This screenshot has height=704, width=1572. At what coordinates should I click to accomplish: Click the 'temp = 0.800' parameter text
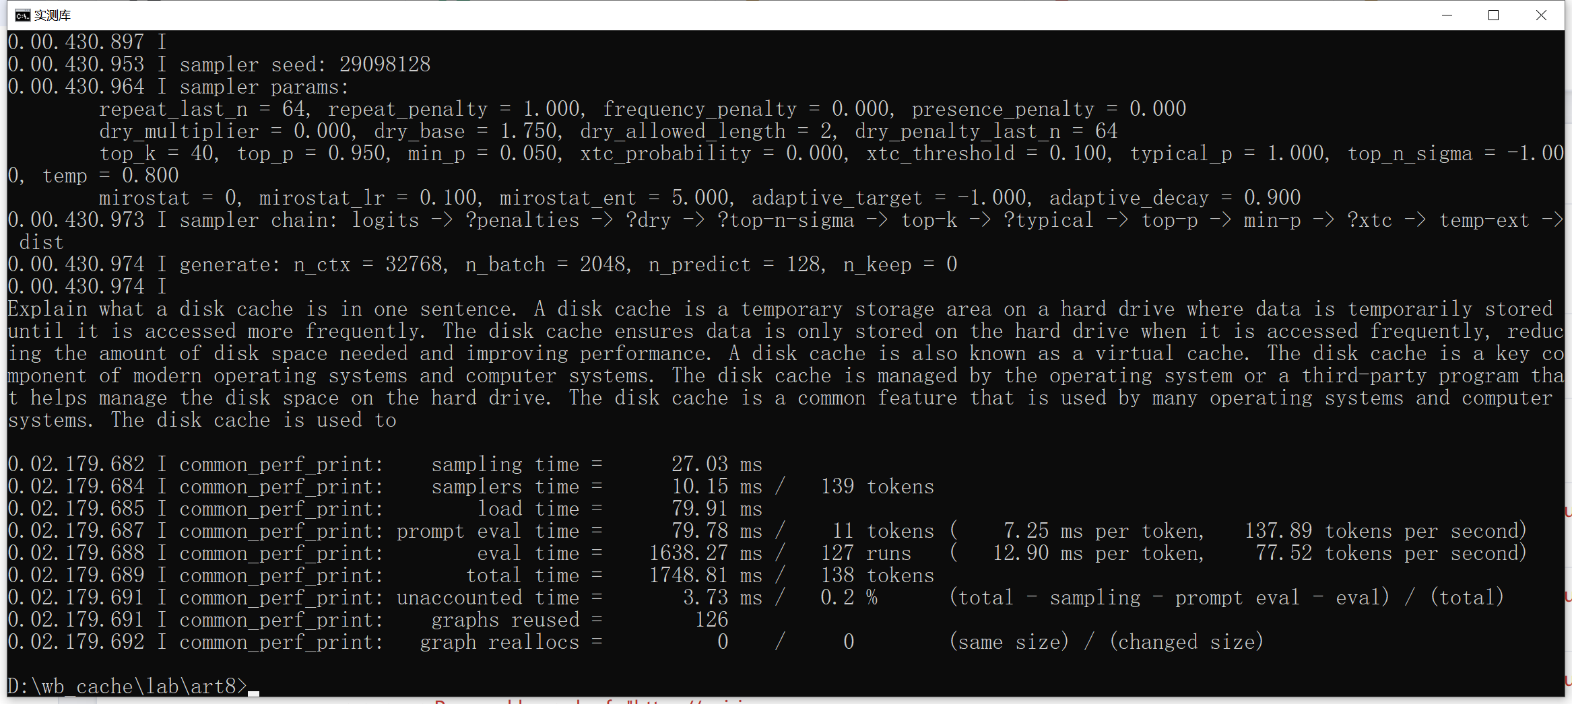pyautogui.click(x=110, y=176)
